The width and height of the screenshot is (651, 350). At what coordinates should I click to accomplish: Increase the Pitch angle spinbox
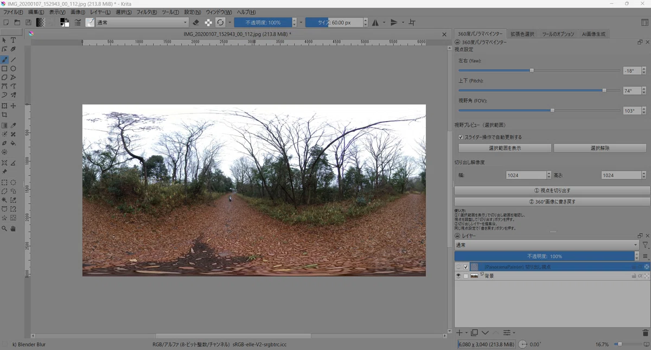tap(644, 88)
